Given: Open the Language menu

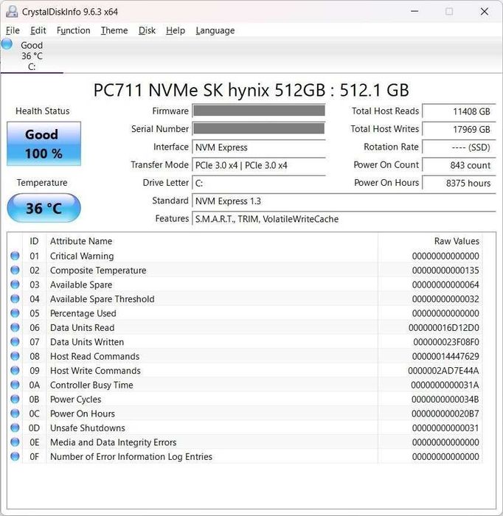Looking at the screenshot, I should (215, 31).
